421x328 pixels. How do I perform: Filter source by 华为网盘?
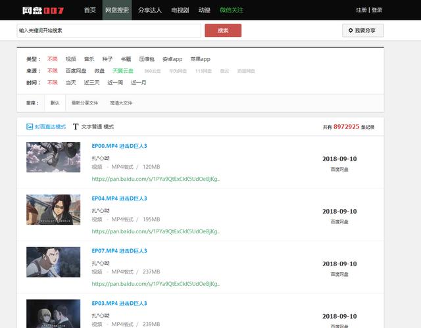pyautogui.click(x=178, y=71)
